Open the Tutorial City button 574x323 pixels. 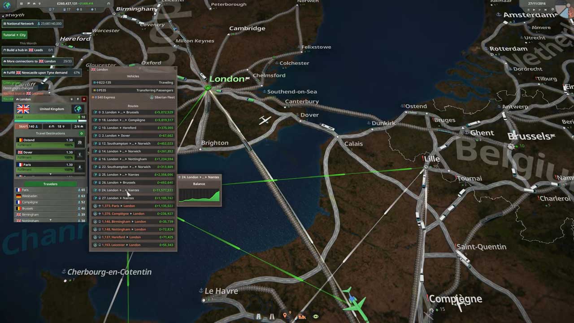click(15, 35)
